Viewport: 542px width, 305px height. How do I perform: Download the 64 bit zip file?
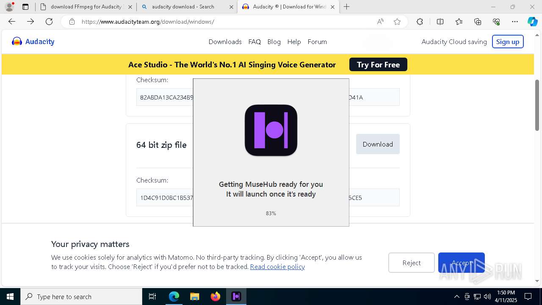378,144
